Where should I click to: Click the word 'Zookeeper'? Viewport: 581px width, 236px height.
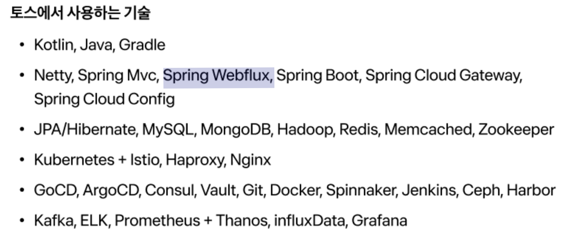pyautogui.click(x=516, y=129)
